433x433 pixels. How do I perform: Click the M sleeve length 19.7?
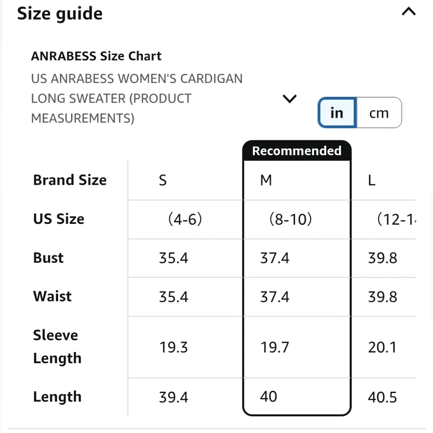point(275,347)
